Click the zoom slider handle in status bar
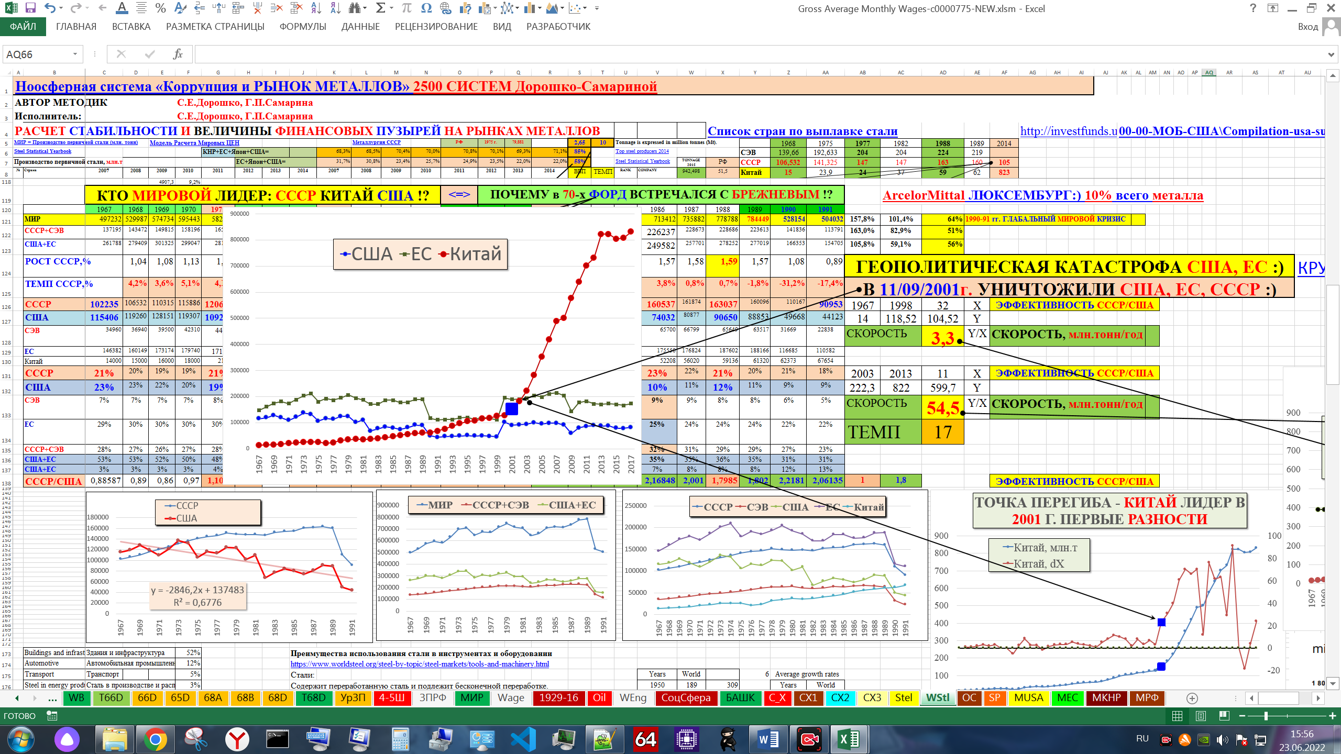The height and width of the screenshot is (754, 1341). click(1266, 716)
